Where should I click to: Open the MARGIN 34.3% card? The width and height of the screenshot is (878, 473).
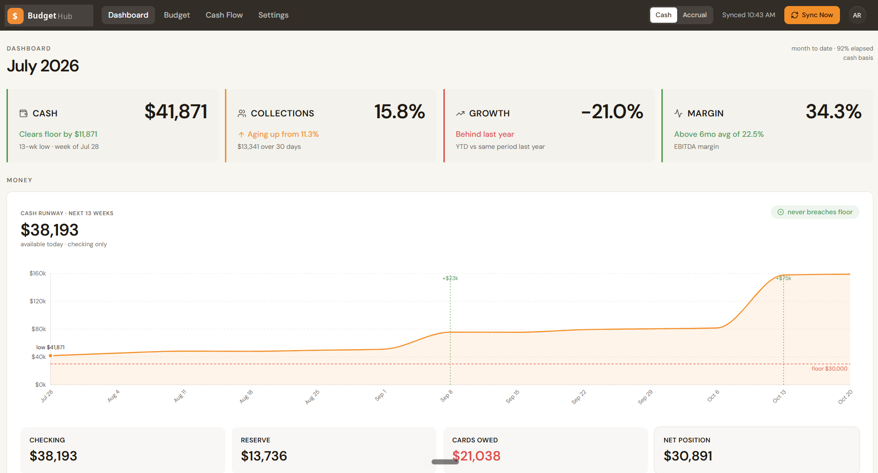pyautogui.click(x=768, y=126)
